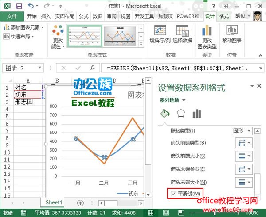Viewport: 266px width, 217px height.
Task: Click the Change Colors palette icon
Action: pyautogui.click(x=58, y=30)
